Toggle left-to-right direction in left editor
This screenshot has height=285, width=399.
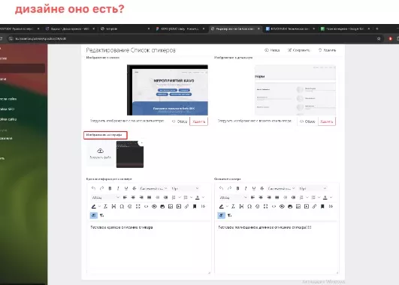point(94,215)
